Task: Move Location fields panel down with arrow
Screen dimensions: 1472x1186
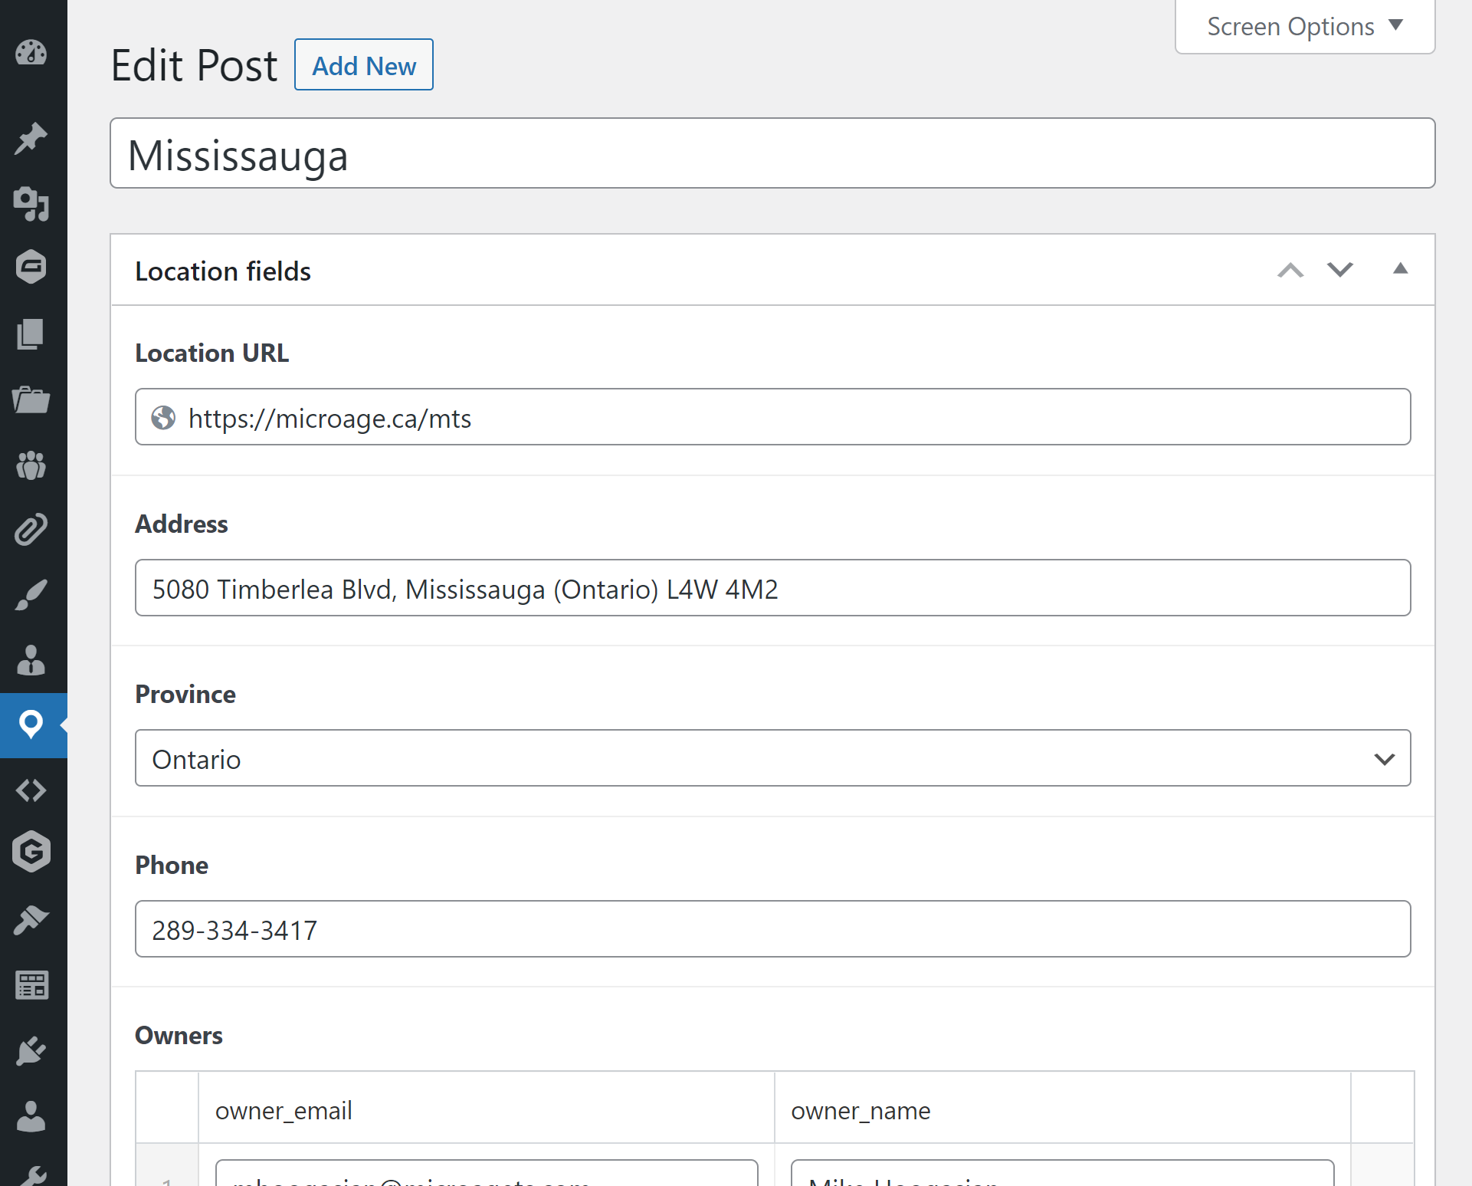Action: 1339,270
